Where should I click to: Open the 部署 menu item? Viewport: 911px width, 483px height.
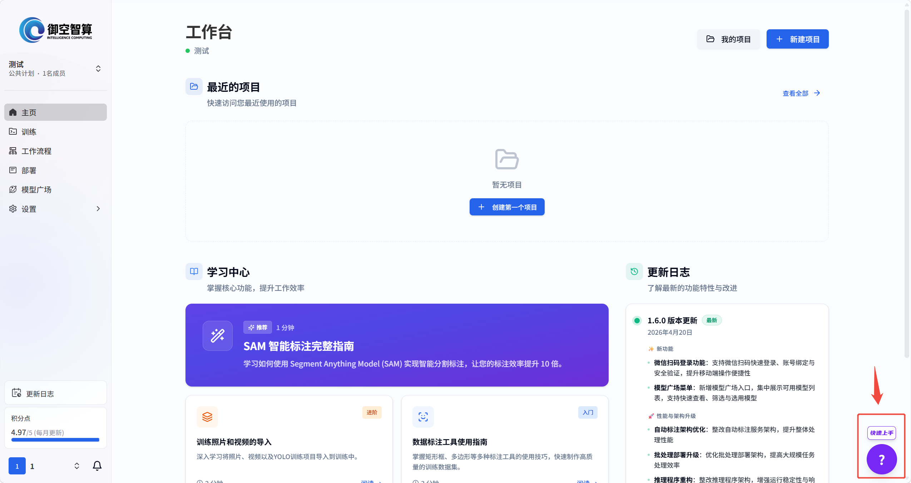pyautogui.click(x=55, y=170)
